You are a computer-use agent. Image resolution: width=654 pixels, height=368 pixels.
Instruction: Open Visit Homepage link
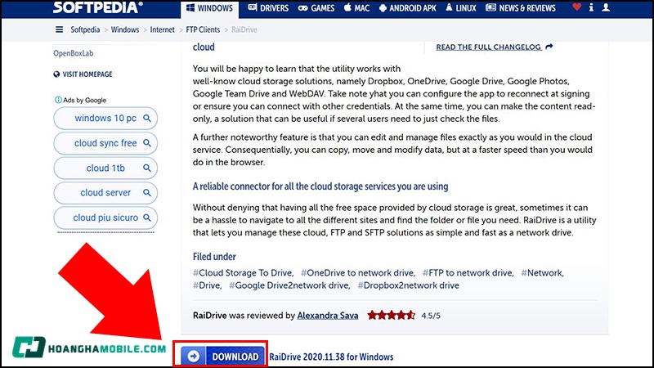tap(82, 74)
